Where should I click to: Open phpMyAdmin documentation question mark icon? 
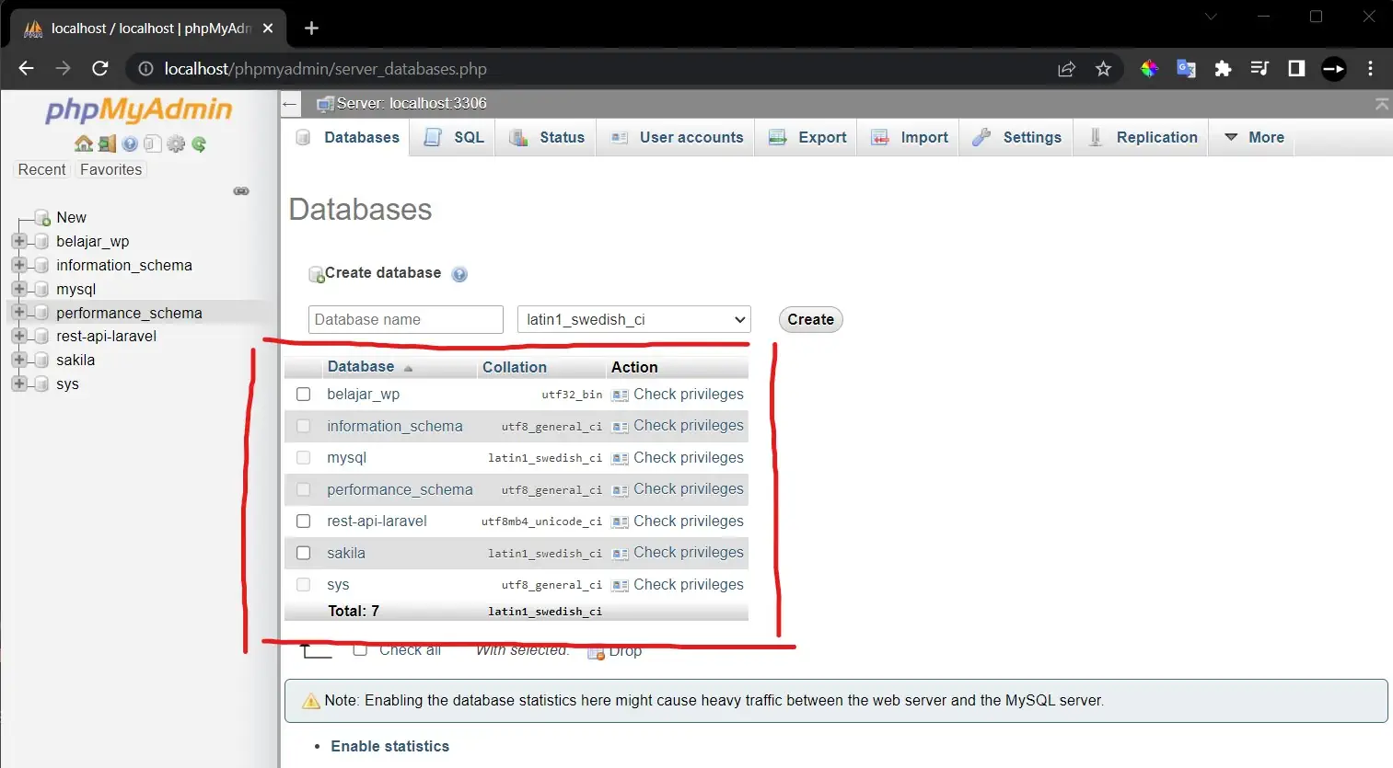130,143
